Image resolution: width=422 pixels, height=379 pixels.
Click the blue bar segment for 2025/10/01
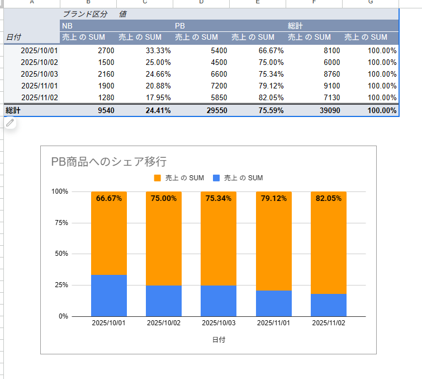point(109,296)
